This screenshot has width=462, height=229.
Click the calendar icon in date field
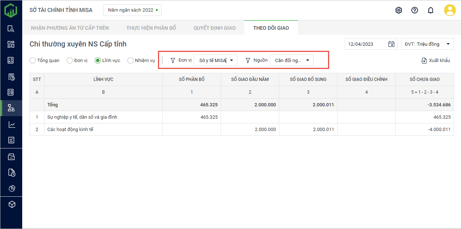pos(391,44)
